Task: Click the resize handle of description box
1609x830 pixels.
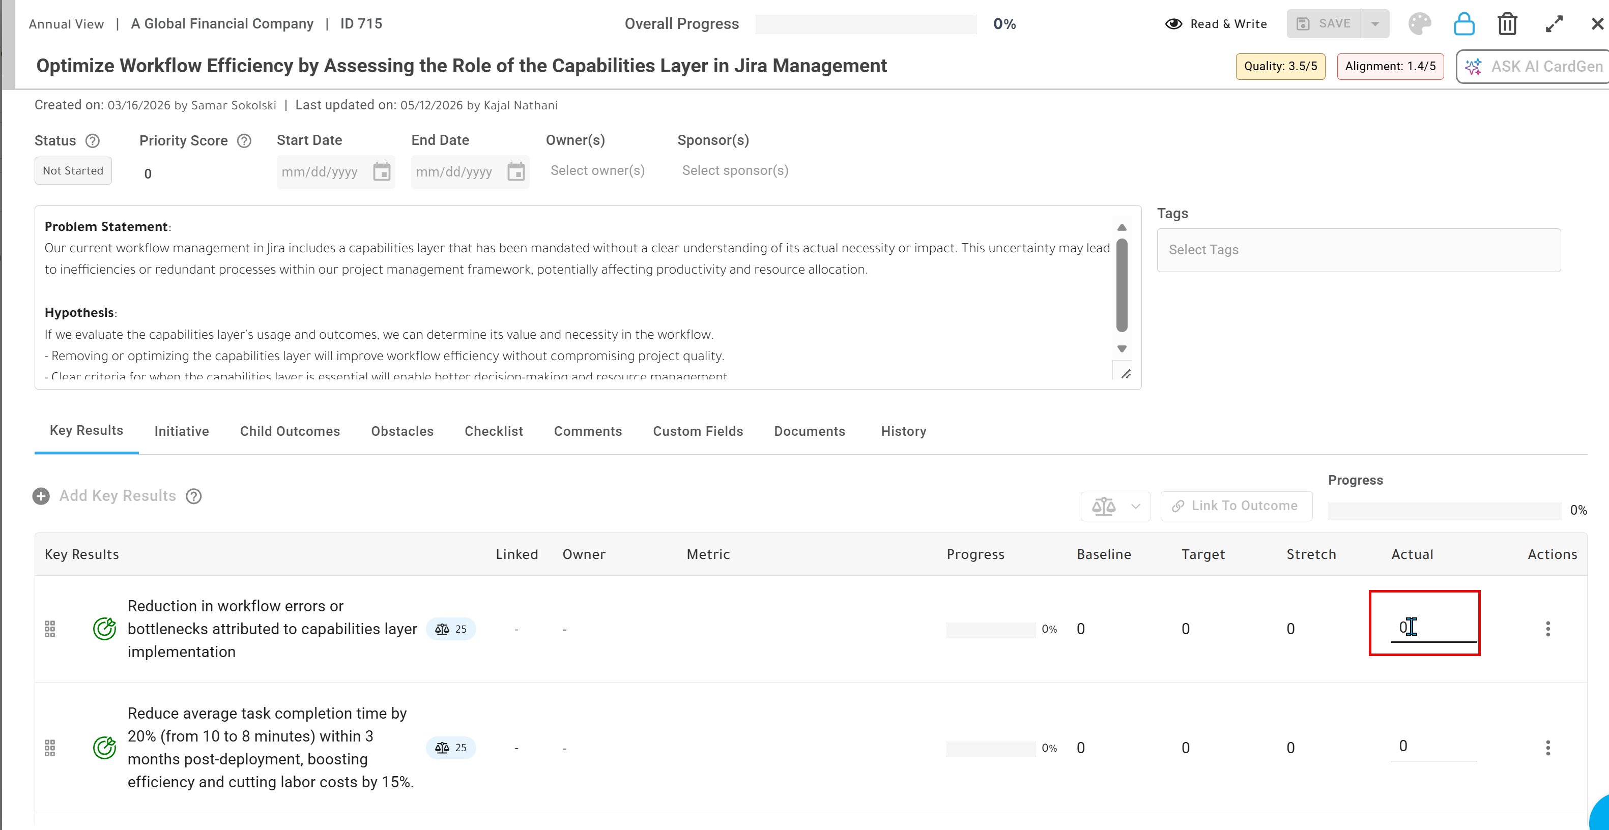Action: pyautogui.click(x=1126, y=374)
